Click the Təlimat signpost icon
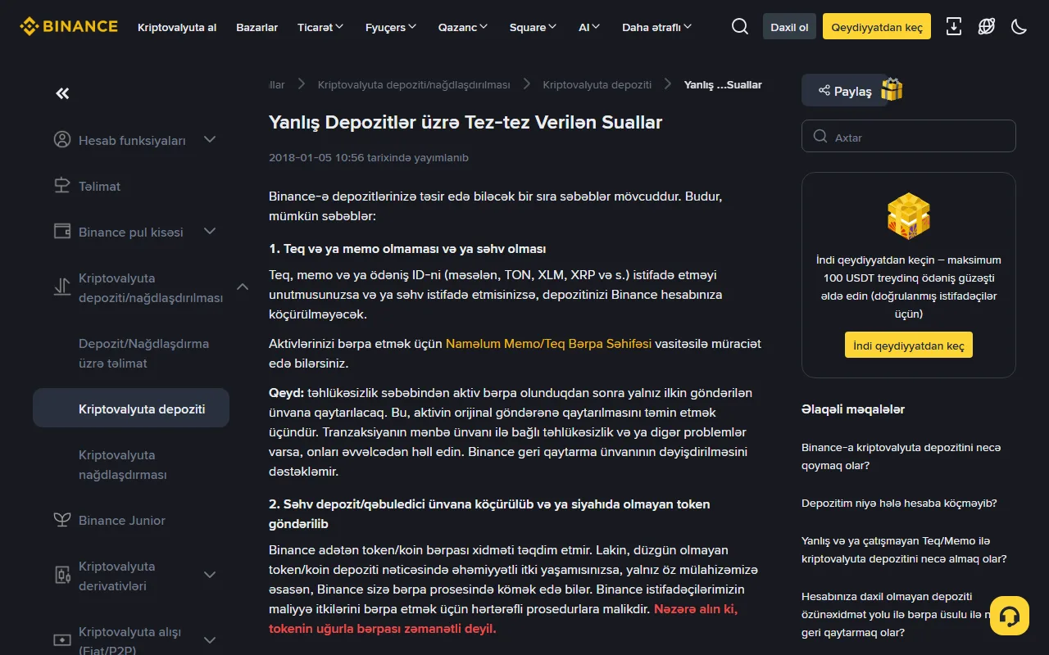 [62, 185]
